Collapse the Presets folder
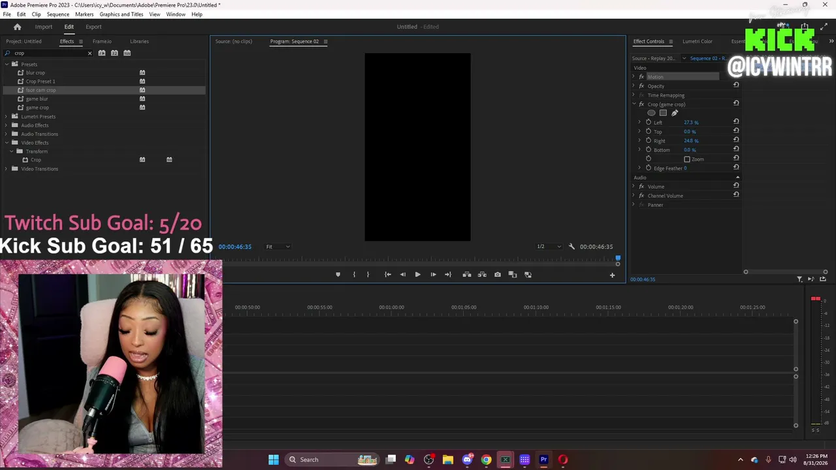The height and width of the screenshot is (470, 836). pos(7,64)
